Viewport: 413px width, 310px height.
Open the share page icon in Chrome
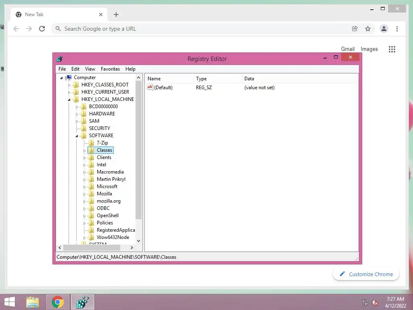click(x=355, y=29)
